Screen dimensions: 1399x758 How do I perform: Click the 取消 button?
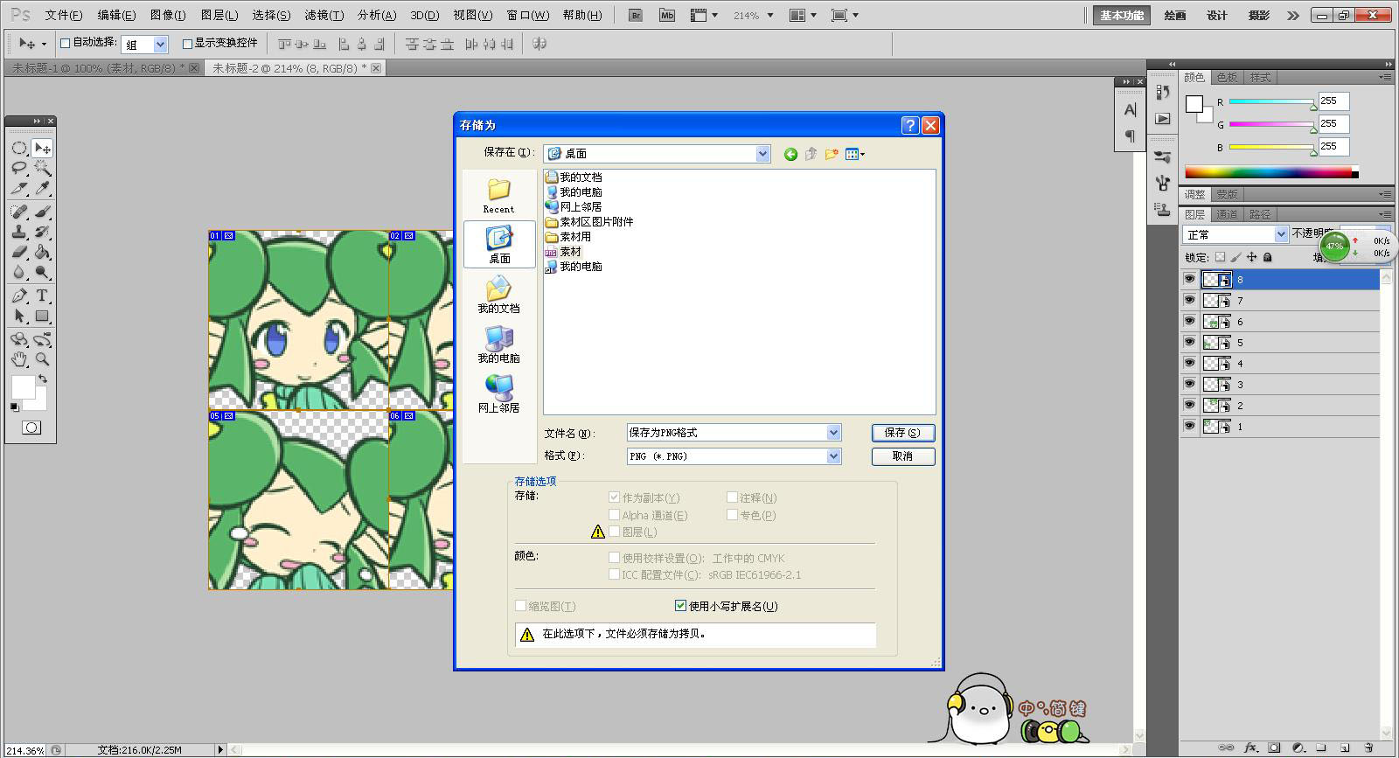(x=903, y=456)
